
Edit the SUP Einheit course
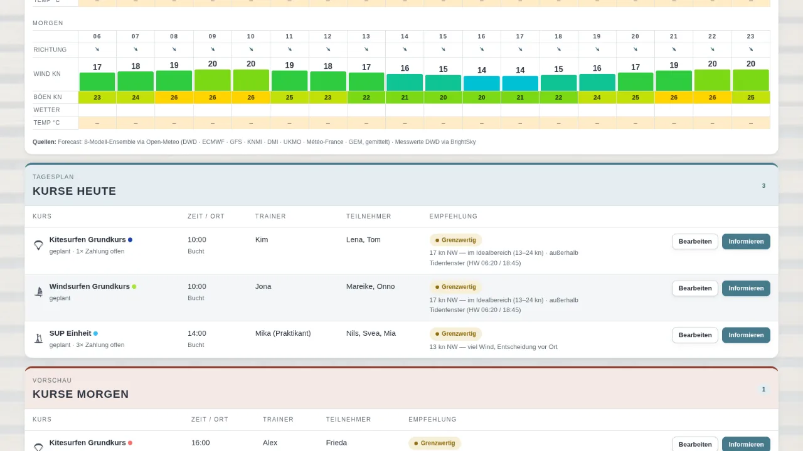point(695,335)
